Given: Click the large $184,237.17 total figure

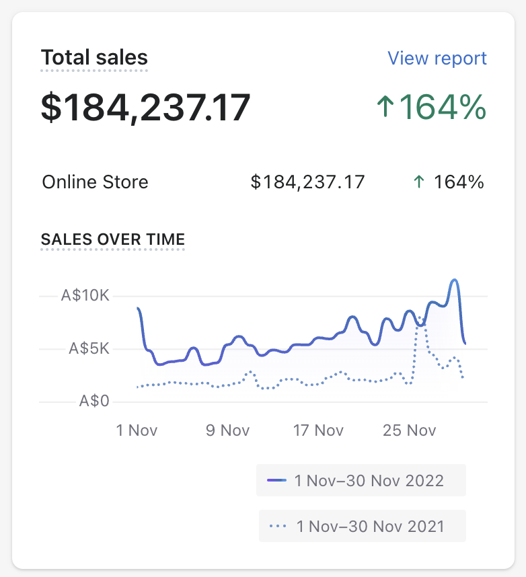Looking at the screenshot, I should coord(145,107).
